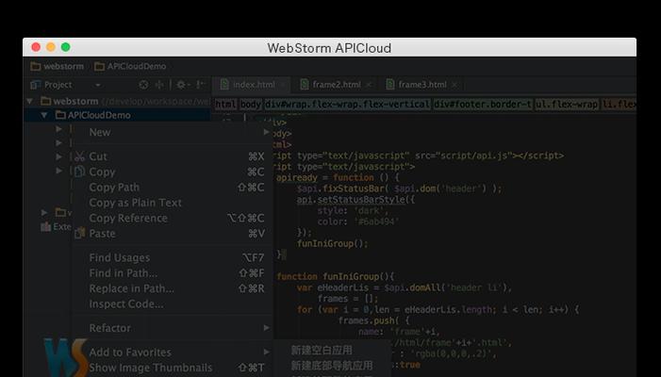Click the frame3.html file icon in tab
Viewport: 661px width, 377px height.
pos(390,84)
